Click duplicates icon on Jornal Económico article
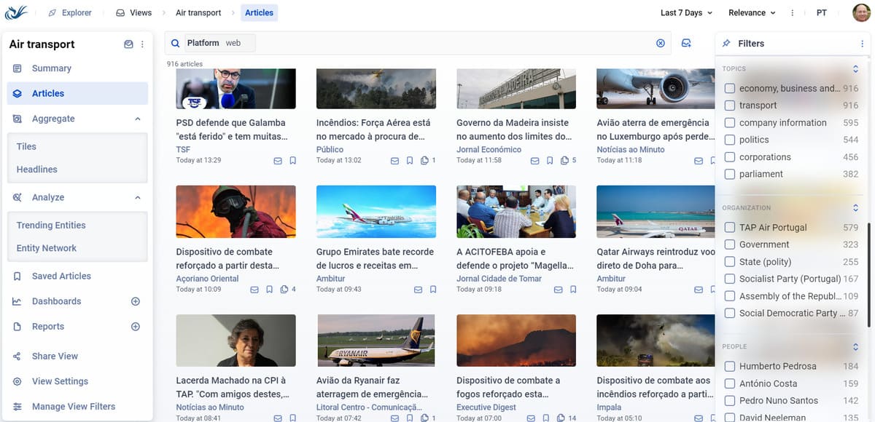This screenshot has height=422, width=875. coord(565,161)
